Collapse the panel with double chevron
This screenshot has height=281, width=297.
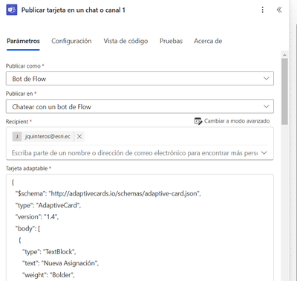click(279, 10)
